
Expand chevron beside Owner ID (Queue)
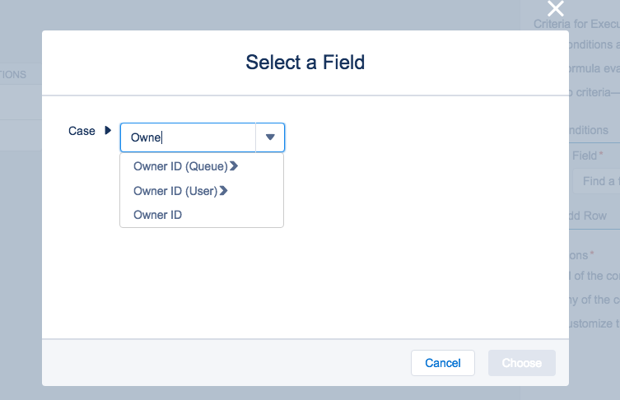[x=234, y=166]
